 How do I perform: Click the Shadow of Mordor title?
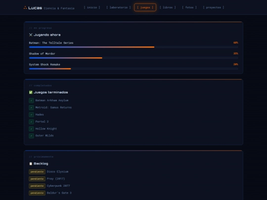click(42, 54)
